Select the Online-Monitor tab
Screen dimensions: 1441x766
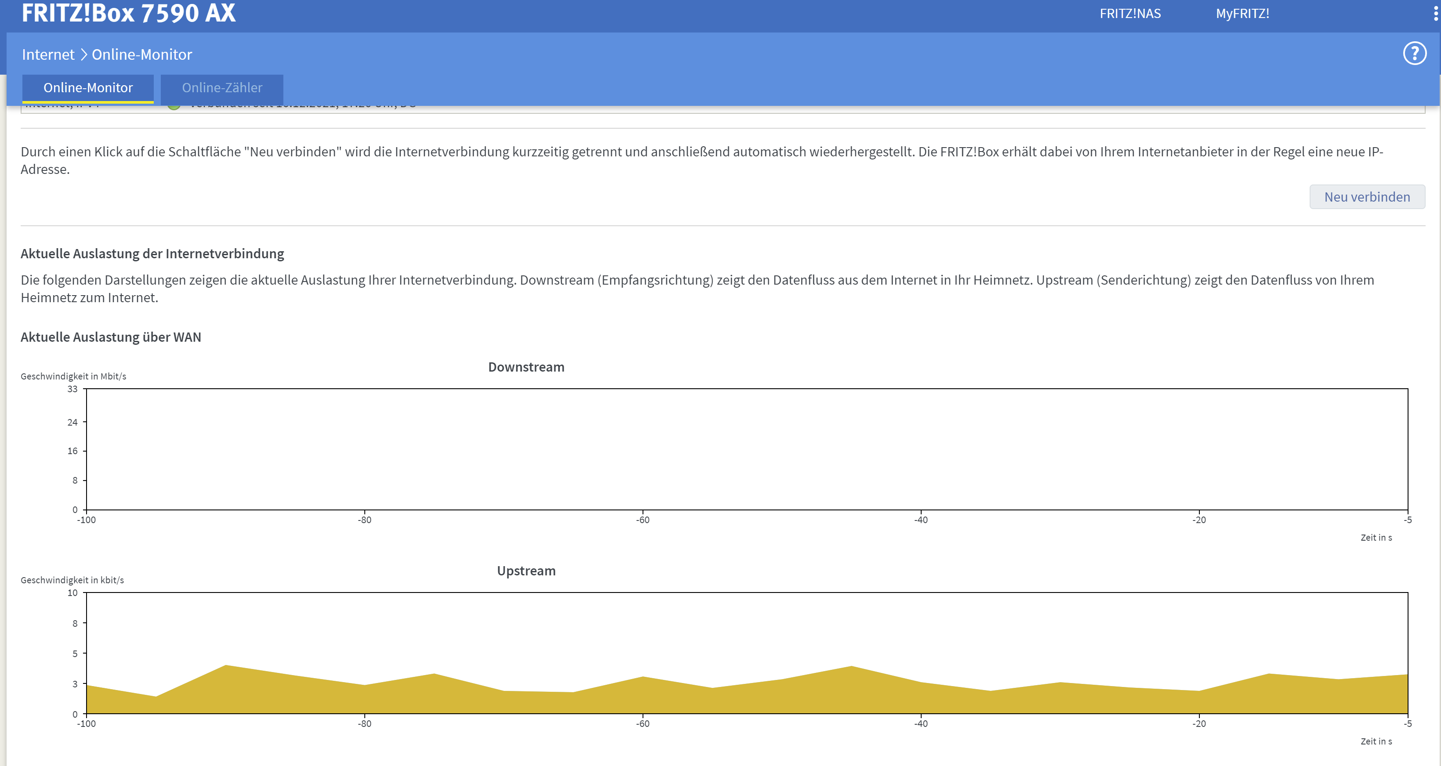tap(88, 88)
